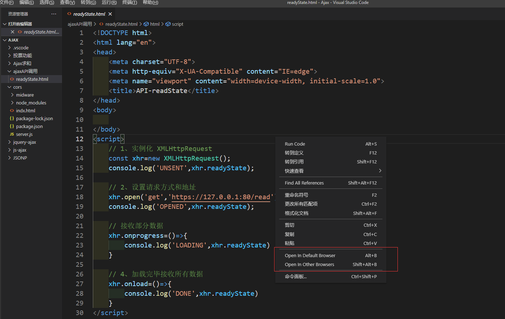Open the 运行(R) menu

[109, 3]
